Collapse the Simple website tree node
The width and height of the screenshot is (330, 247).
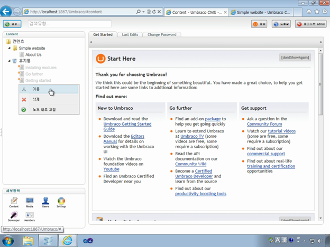10,48
